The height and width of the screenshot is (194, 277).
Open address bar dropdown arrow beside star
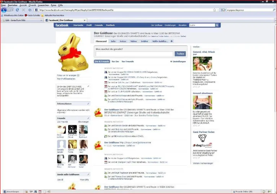(218, 10)
